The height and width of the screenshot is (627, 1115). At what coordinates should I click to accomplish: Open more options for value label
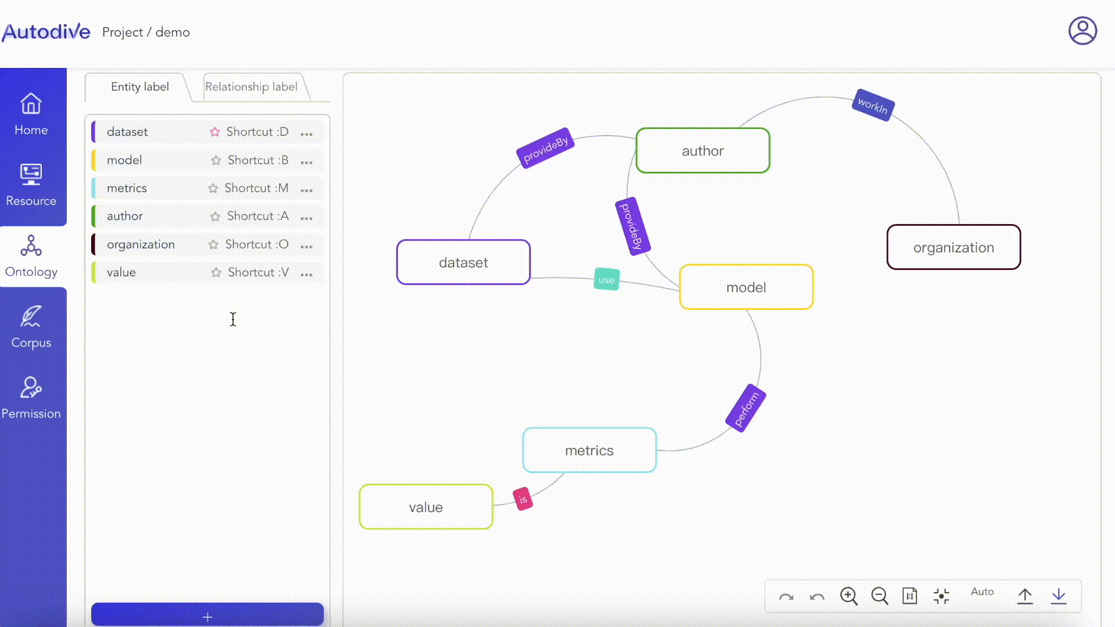coord(307,273)
